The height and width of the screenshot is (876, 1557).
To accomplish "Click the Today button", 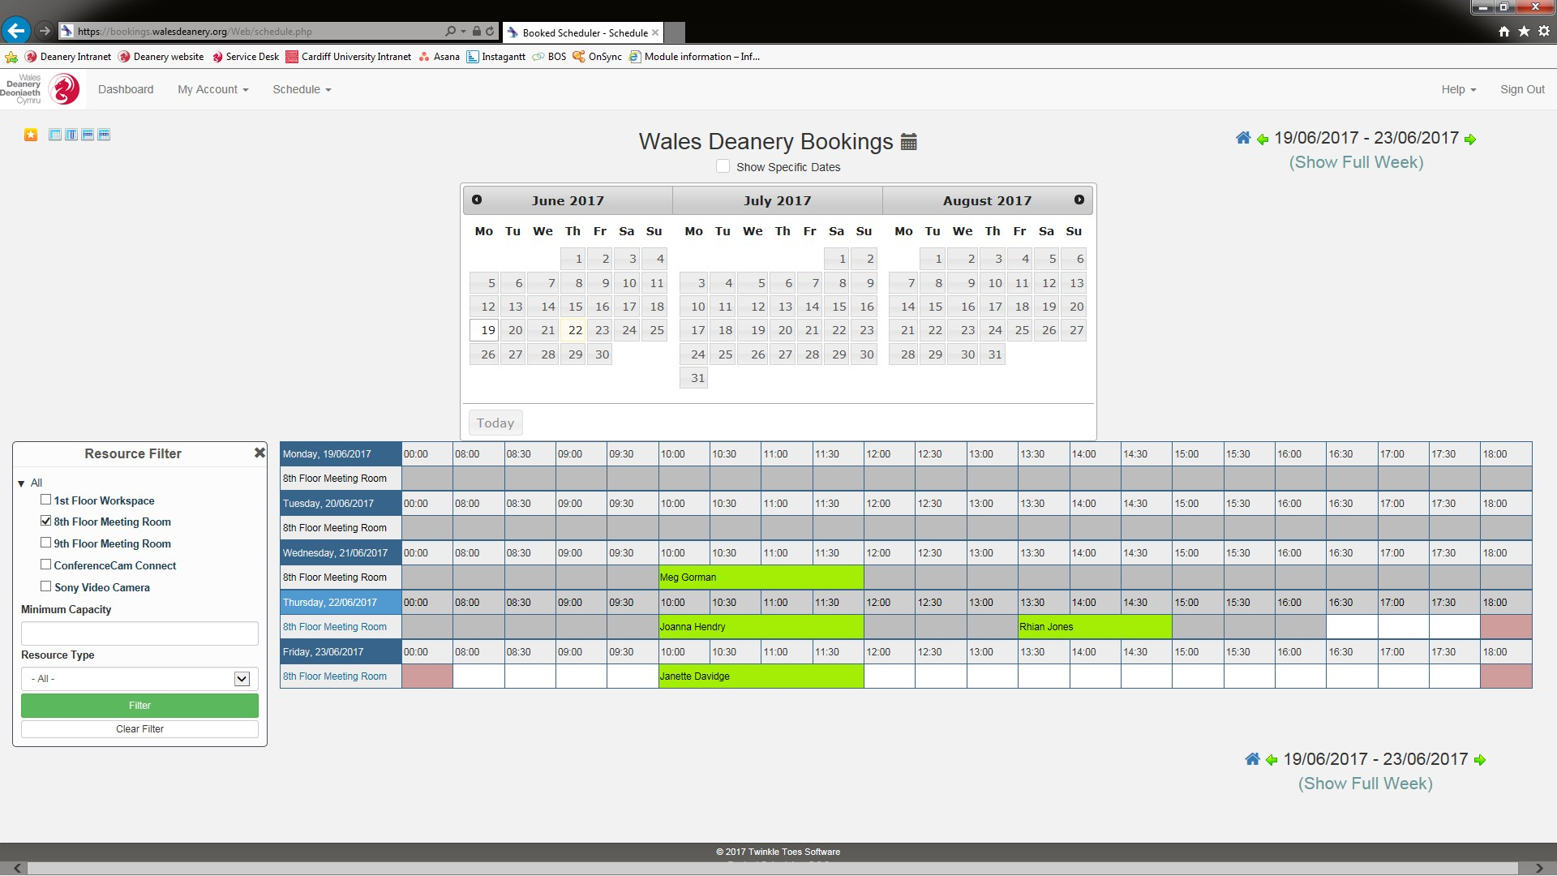I will (x=495, y=423).
